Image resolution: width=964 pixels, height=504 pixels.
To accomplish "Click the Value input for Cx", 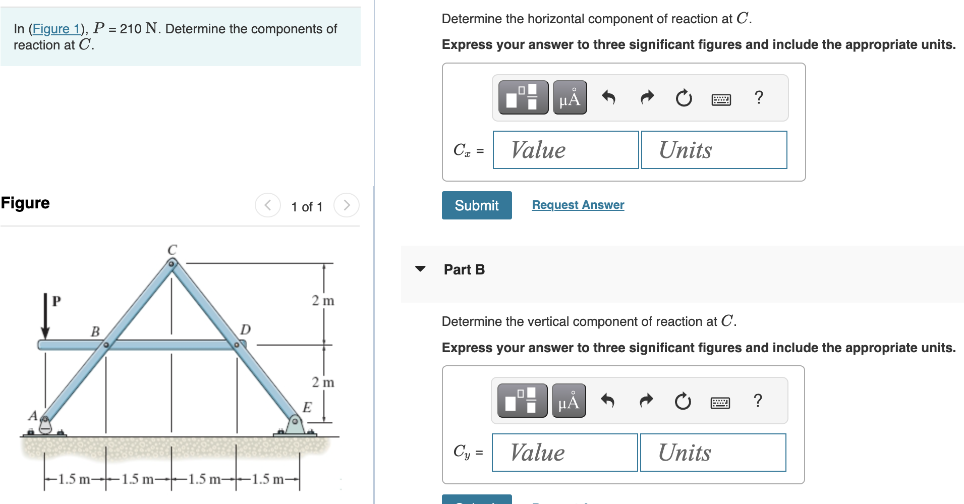I will point(565,149).
